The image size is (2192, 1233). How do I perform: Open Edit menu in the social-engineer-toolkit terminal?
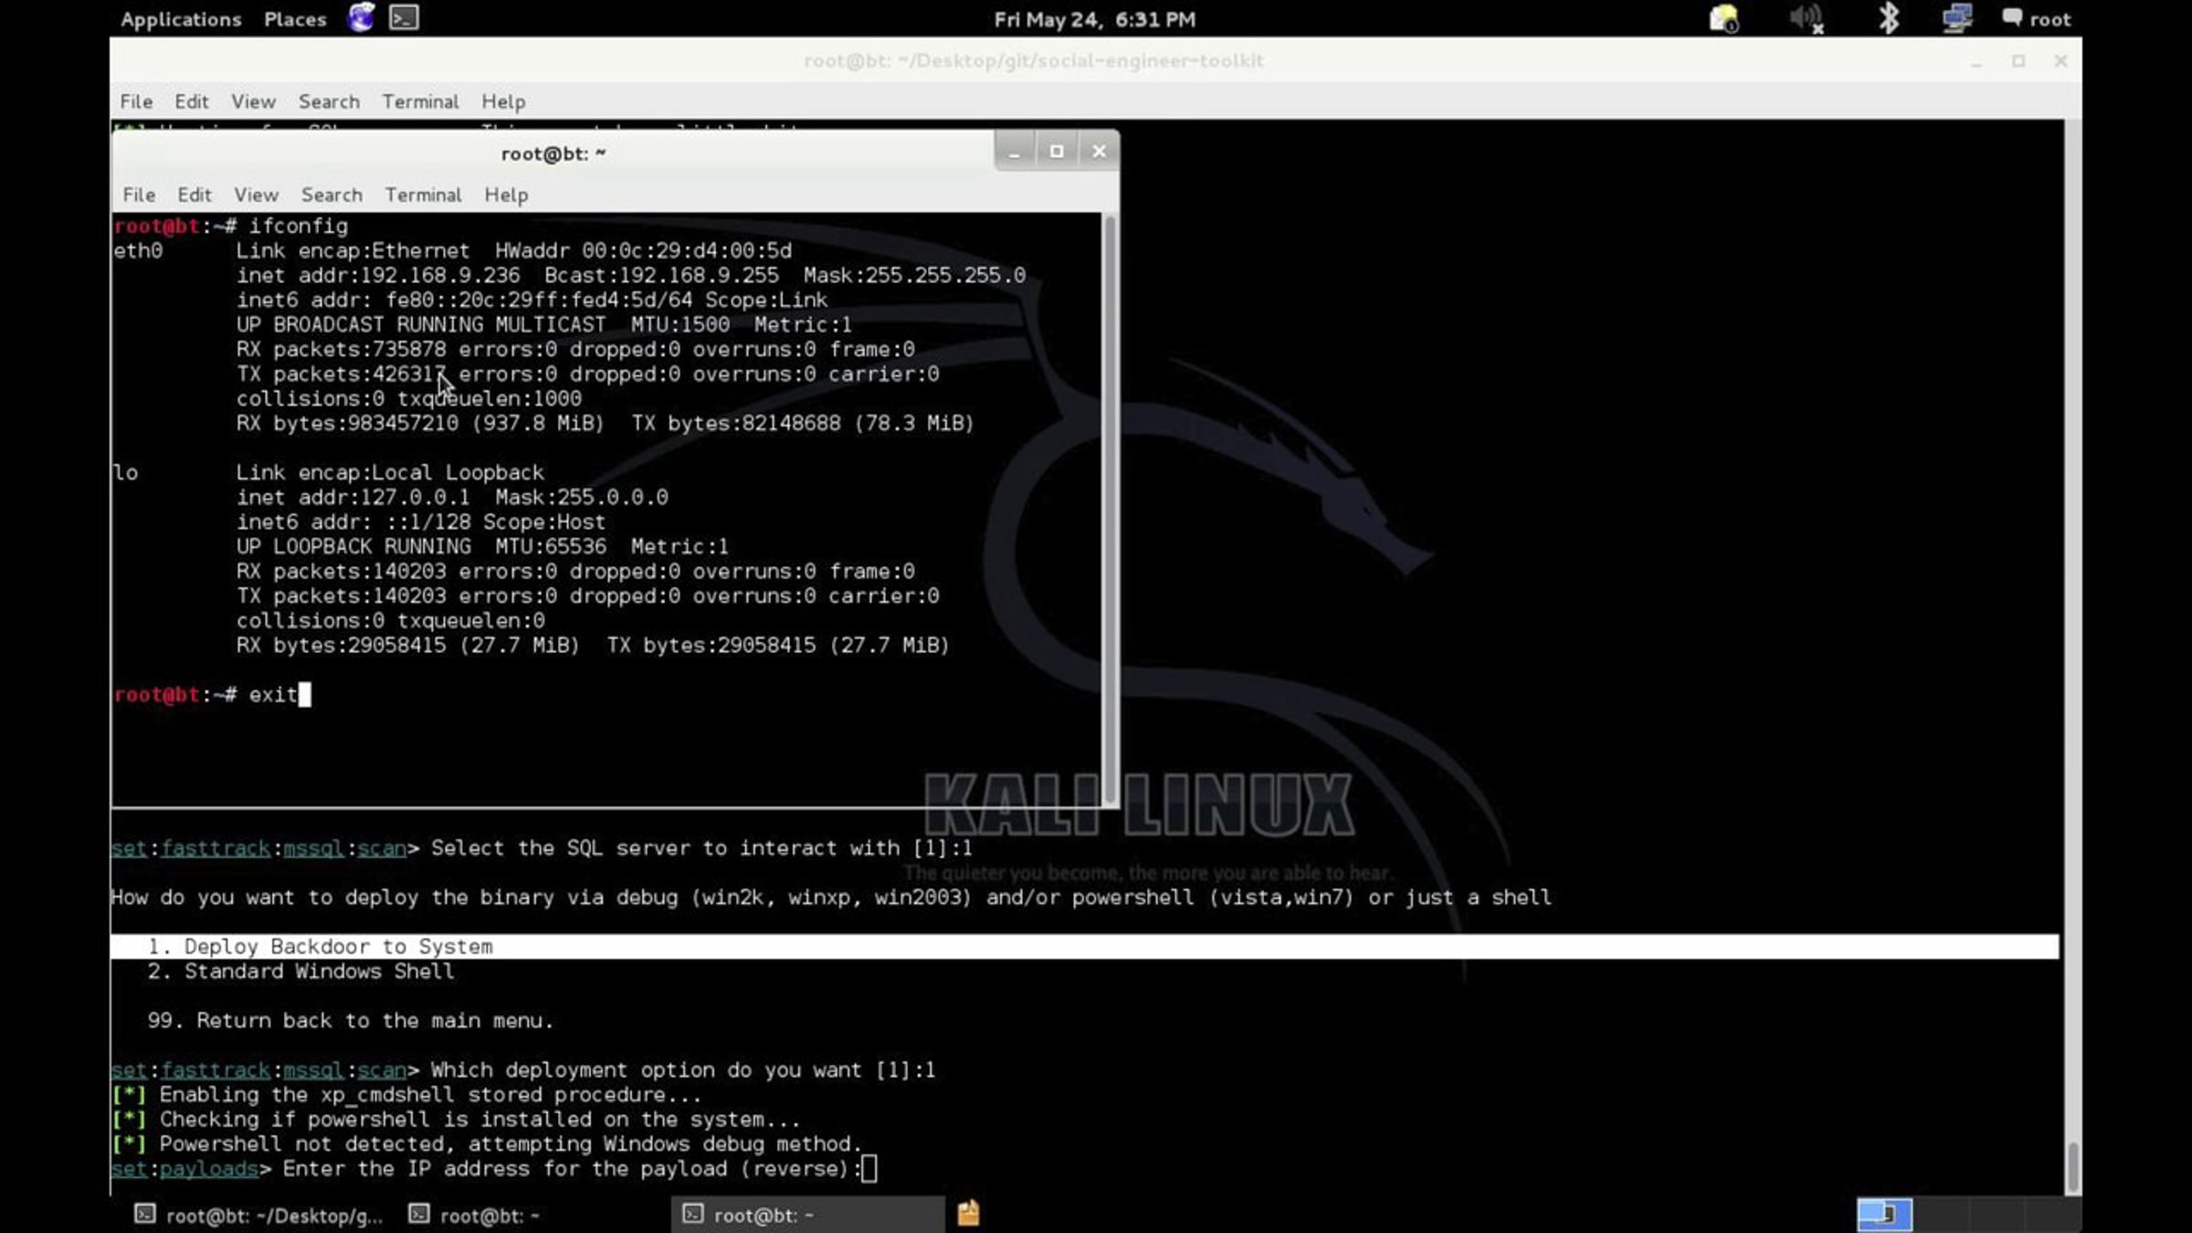(x=192, y=101)
